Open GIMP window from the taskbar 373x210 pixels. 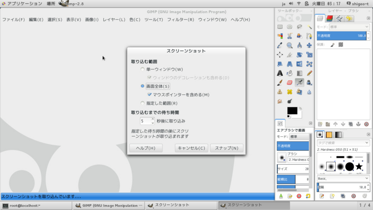pos(109,205)
